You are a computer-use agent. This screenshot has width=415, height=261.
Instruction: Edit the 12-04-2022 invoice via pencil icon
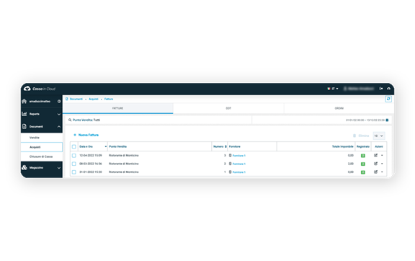coord(375,155)
